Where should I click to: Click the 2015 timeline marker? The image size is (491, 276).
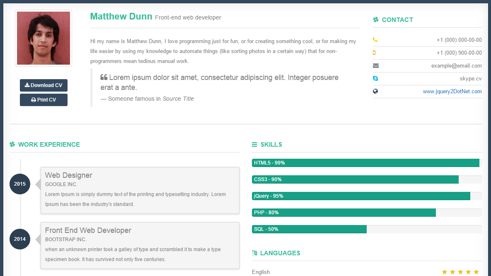(19, 184)
